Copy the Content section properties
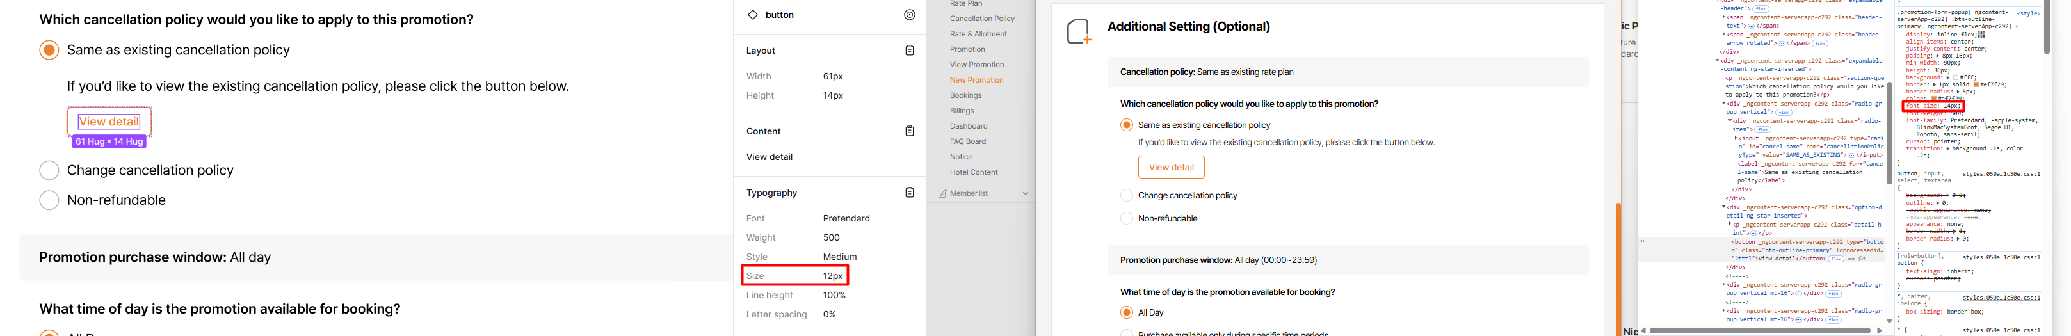 tap(909, 131)
